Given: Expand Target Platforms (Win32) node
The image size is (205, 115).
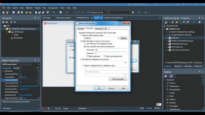Looking at the screenshot, I should click(167, 35).
